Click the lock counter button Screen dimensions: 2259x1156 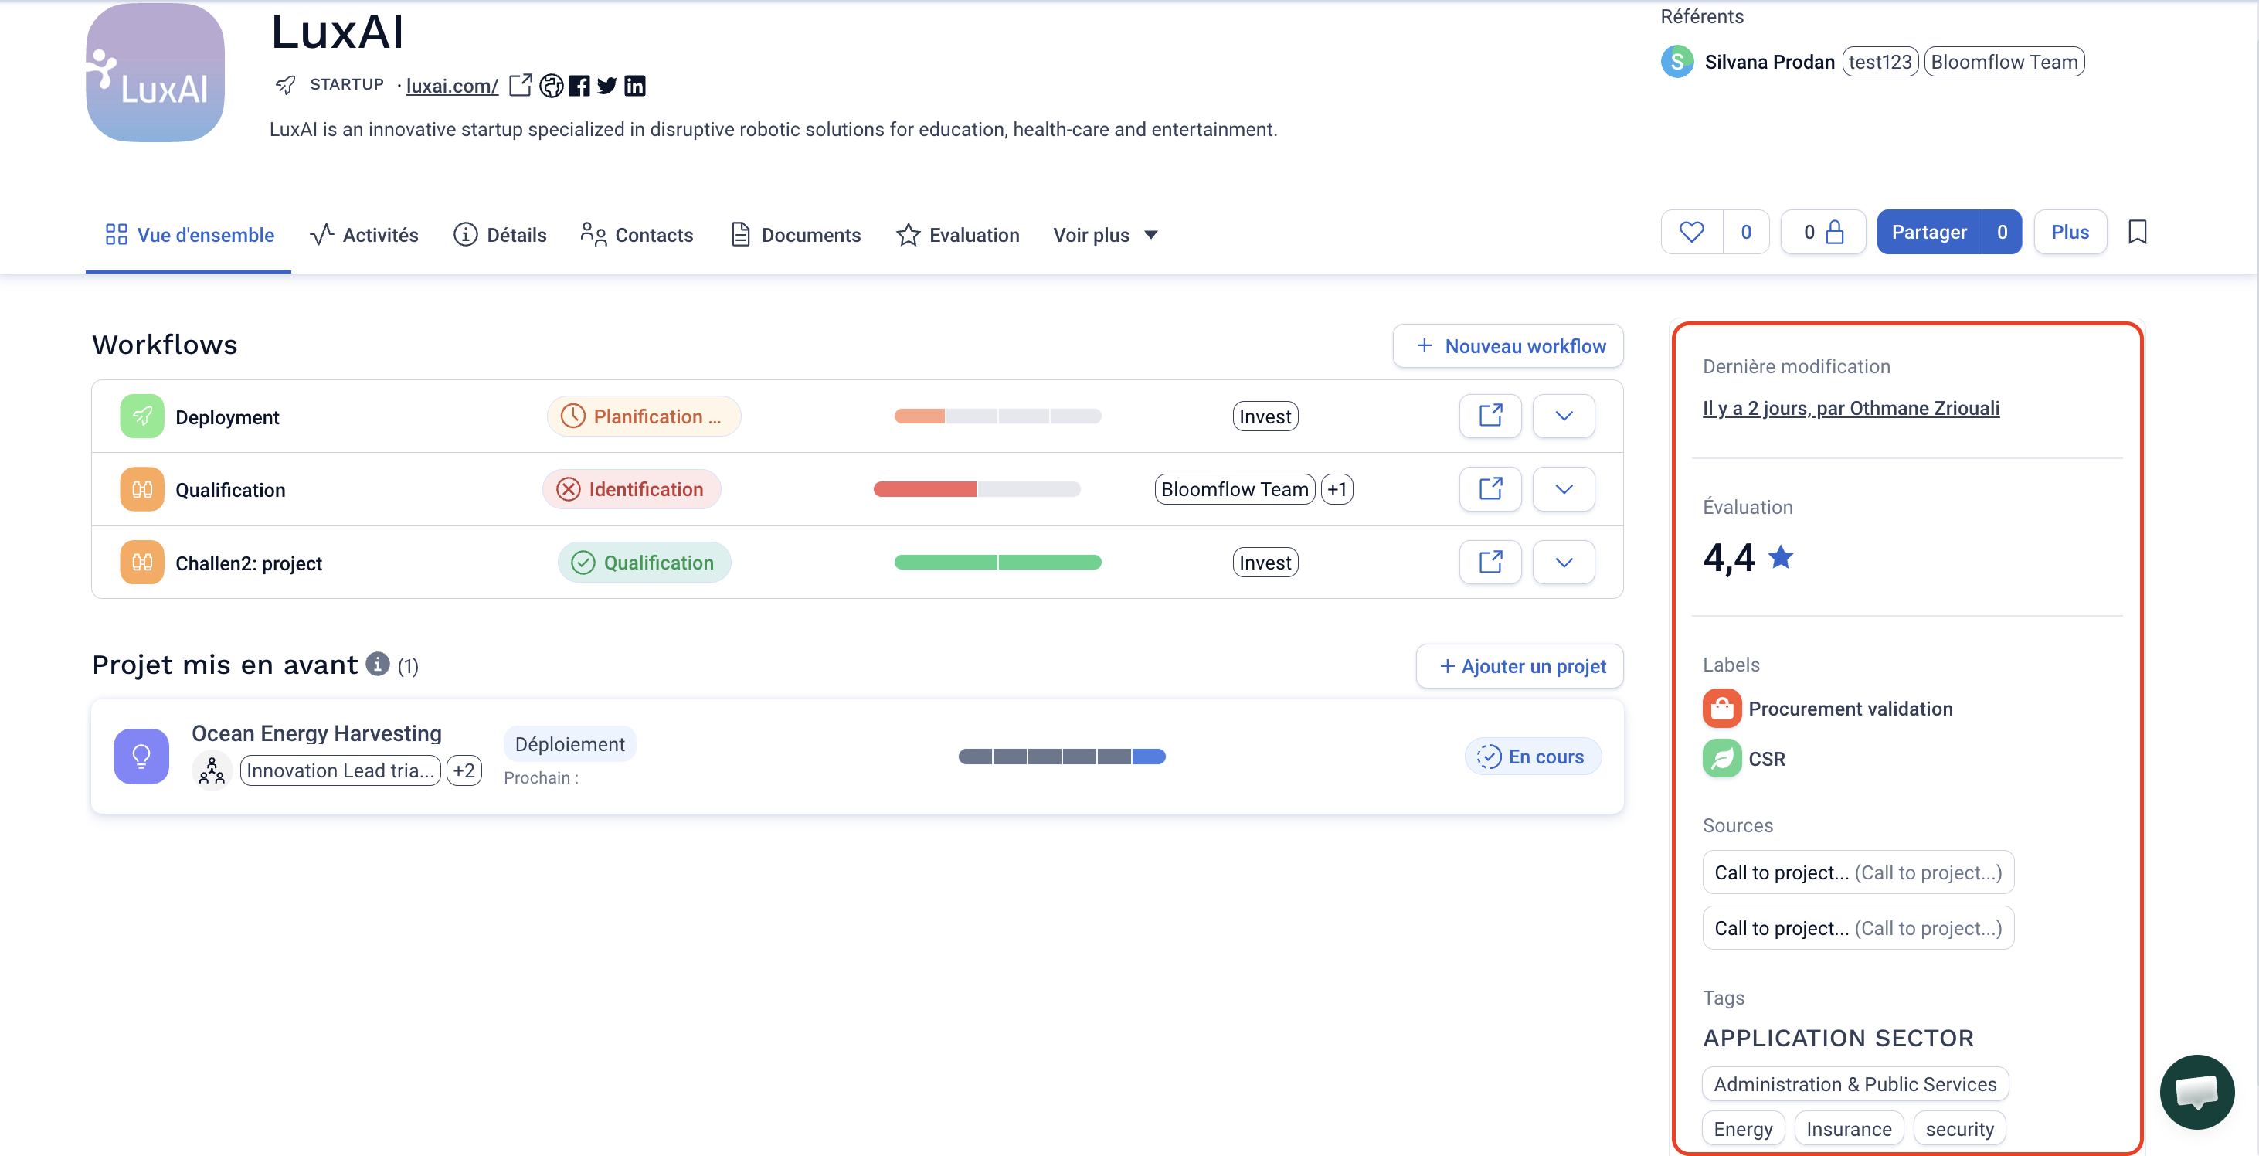click(1822, 233)
